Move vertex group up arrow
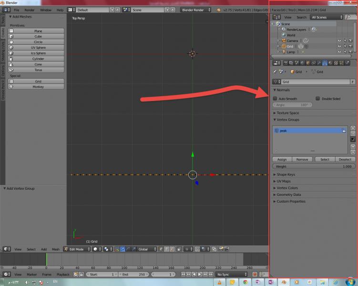Screen dimensions: 358x286 tap(353, 146)
